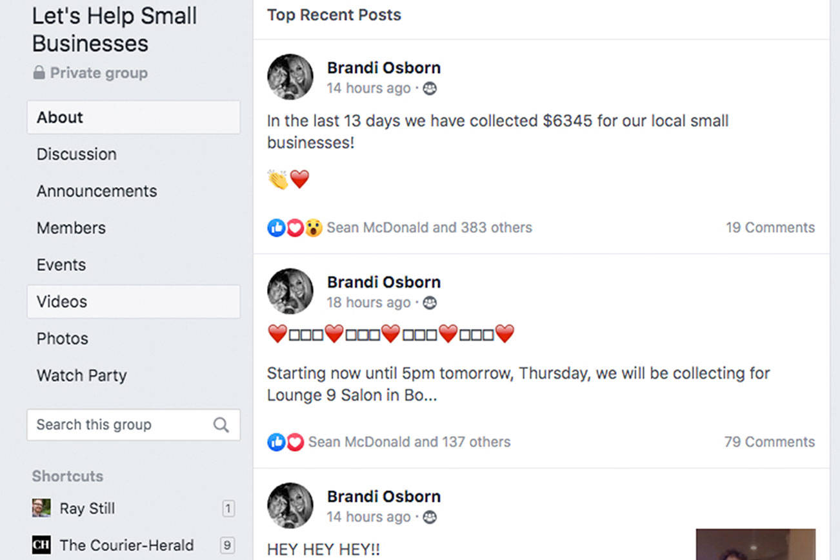Open the thumbnail image in the HEY HEY HEY post
Viewport: 840px width, 560px height.
pos(755,544)
